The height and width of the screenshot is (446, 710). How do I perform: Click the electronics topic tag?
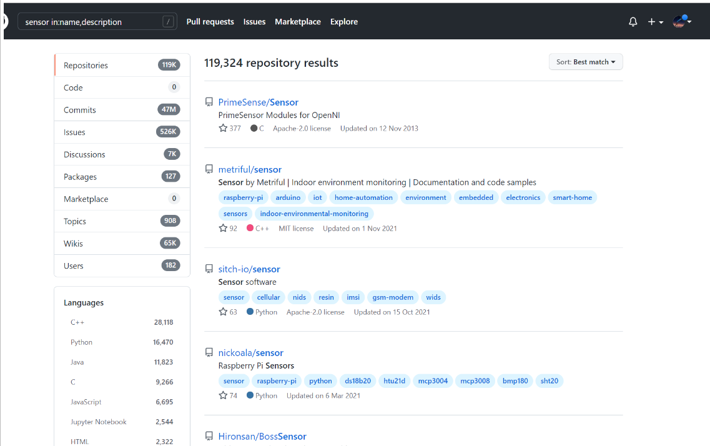click(523, 197)
